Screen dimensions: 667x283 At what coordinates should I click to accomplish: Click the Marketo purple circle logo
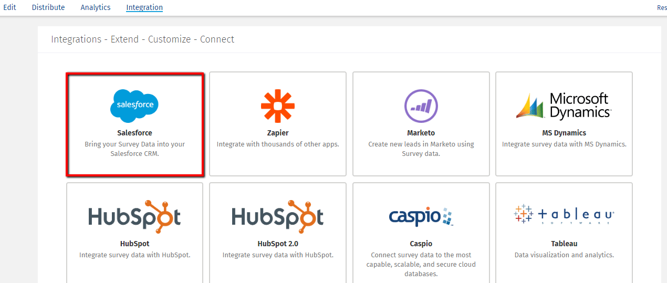click(x=421, y=106)
